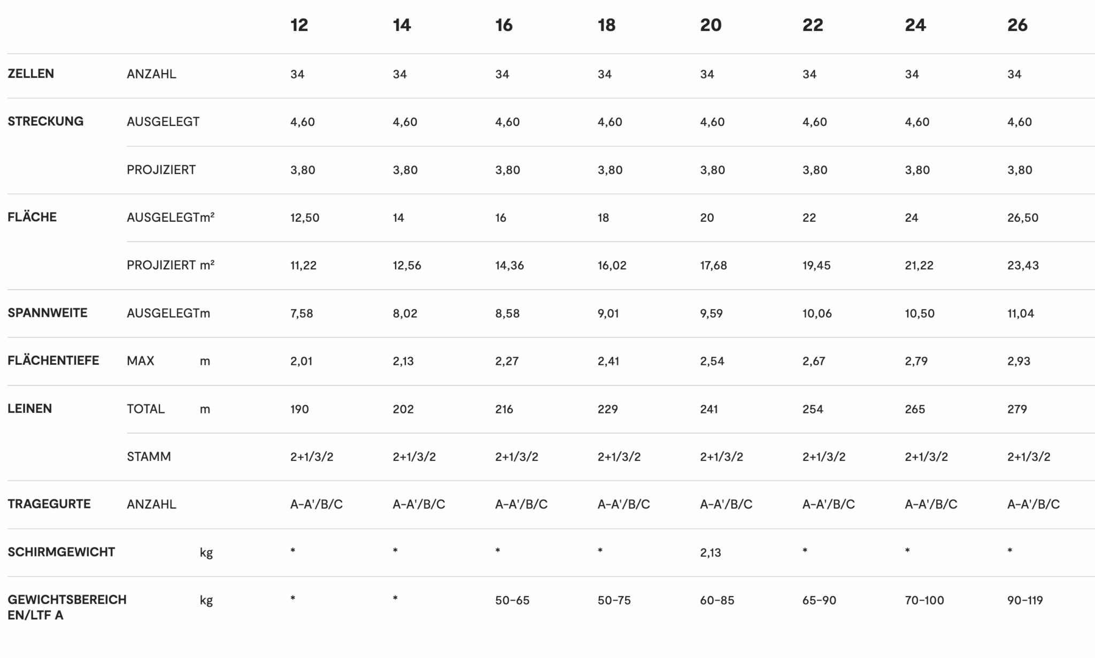This screenshot has height=658, width=1095.
Task: Select the 23,43 projected area value
Action: pos(1022,265)
